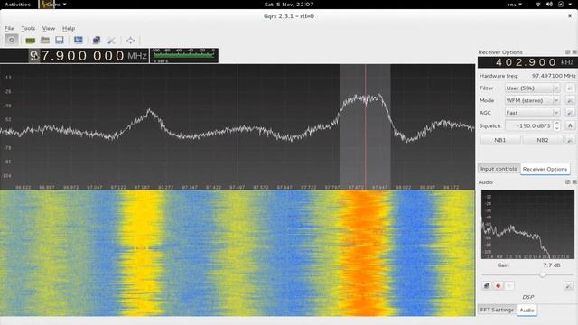Open the I/O devices configuration (green card icon)
The height and width of the screenshot is (325, 578).
point(30,40)
